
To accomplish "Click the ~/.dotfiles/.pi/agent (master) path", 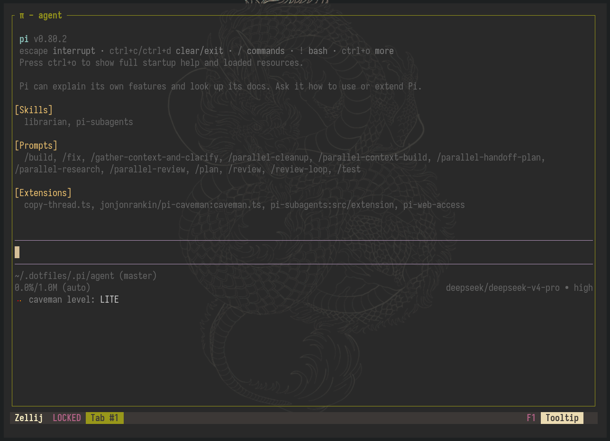I will tap(86, 276).
